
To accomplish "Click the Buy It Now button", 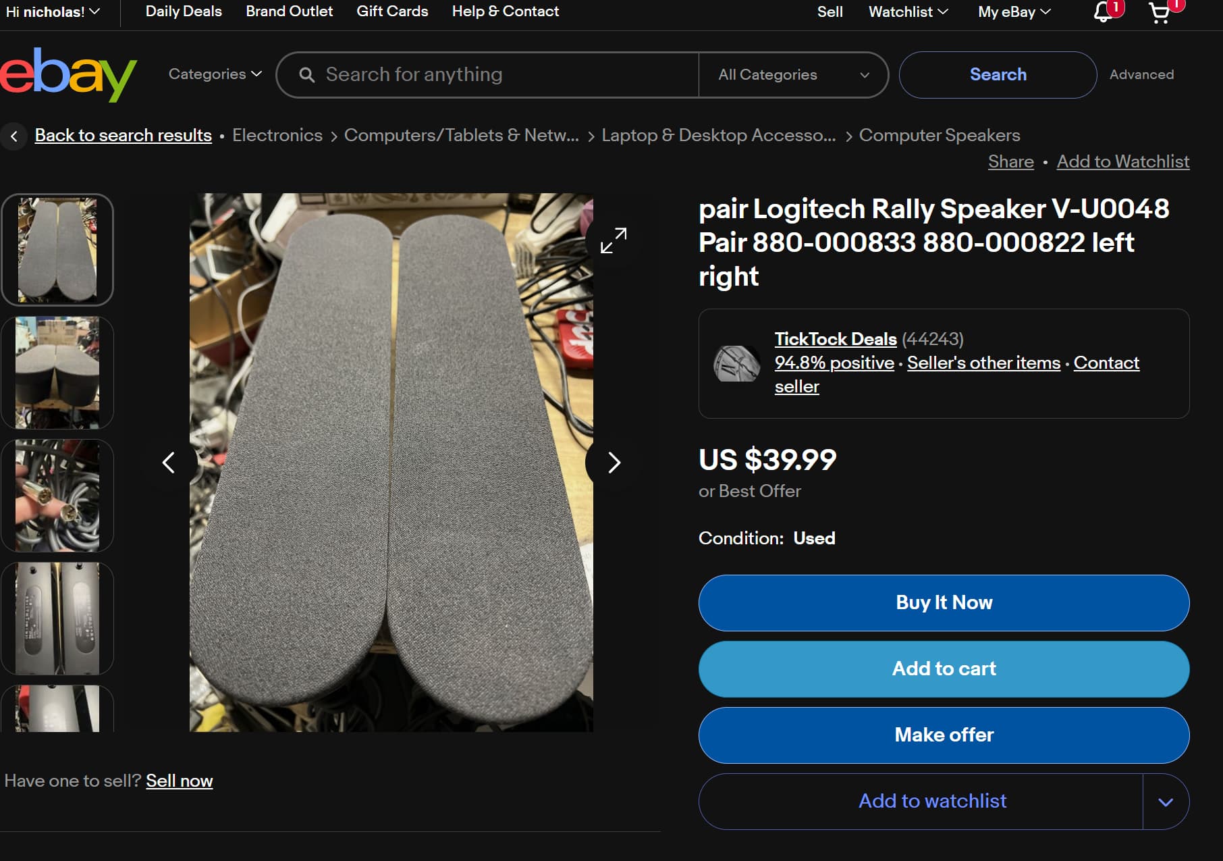I will tap(944, 602).
